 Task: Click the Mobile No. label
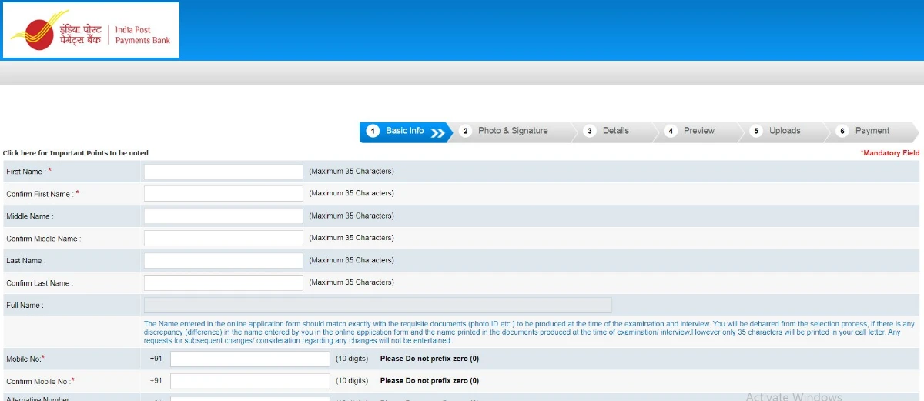[x=25, y=359]
